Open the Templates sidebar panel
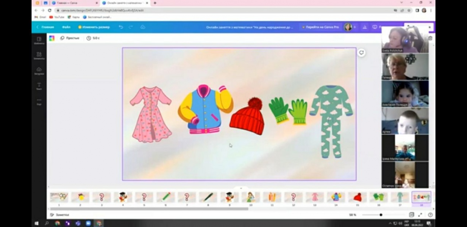Viewport: 467px width, 227px height. tap(39, 40)
